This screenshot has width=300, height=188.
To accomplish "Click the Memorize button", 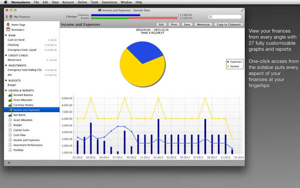I will click(x=203, y=25).
